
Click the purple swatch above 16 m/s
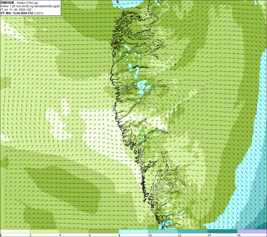[x=252, y=231]
